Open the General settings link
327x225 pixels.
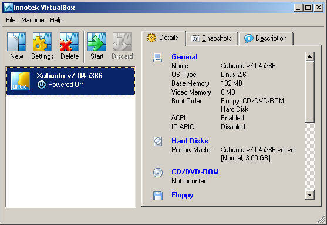tap(184, 57)
